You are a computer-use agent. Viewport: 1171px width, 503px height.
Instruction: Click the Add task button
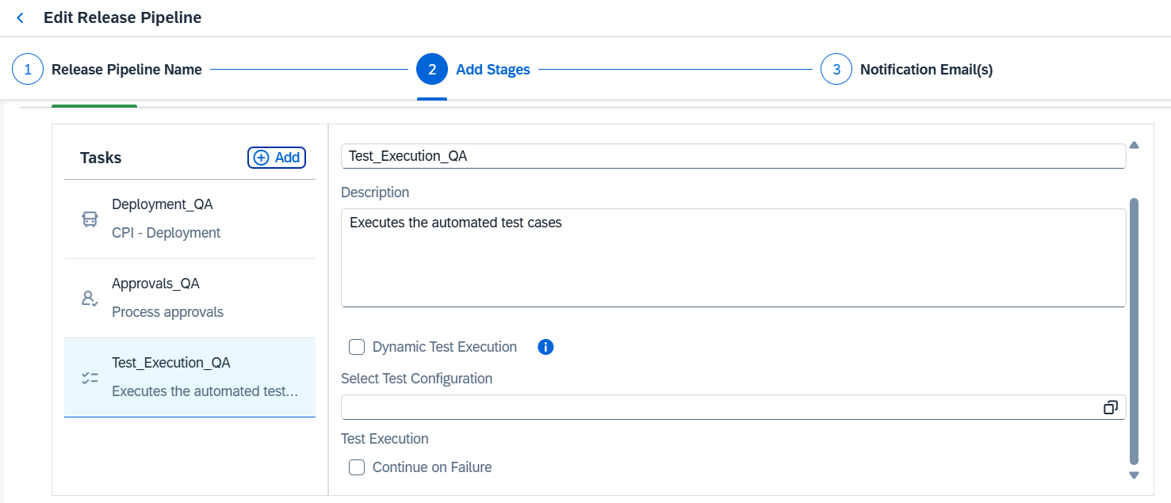coord(277,158)
